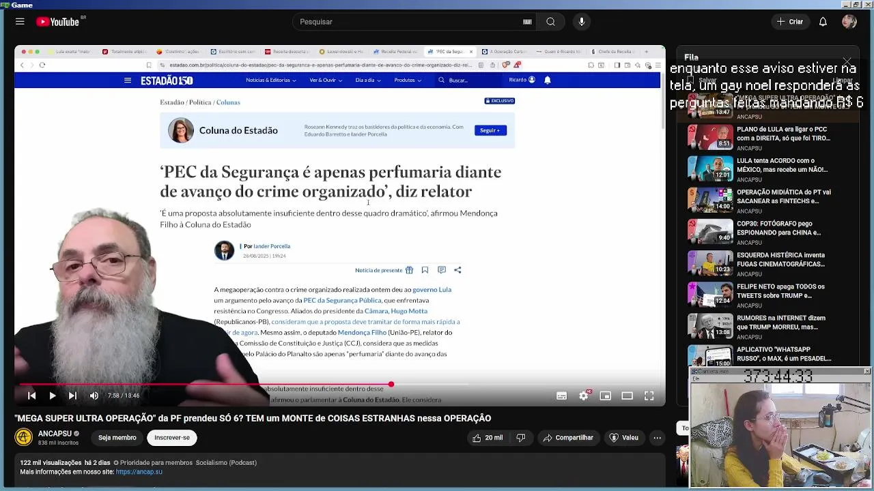Skip to the next video
Viewport: 874px width, 491px height.
tap(72, 396)
